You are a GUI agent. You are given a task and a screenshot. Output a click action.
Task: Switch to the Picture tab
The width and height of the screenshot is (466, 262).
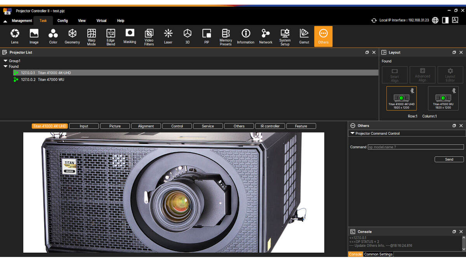pyautogui.click(x=115, y=126)
